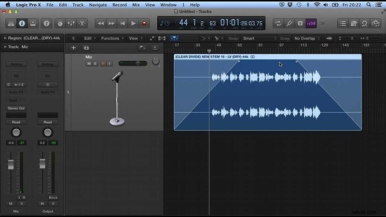Viewport: 386px width, 217px height.
Task: Click the Add Track plus button
Action: pyautogui.click(x=73, y=48)
